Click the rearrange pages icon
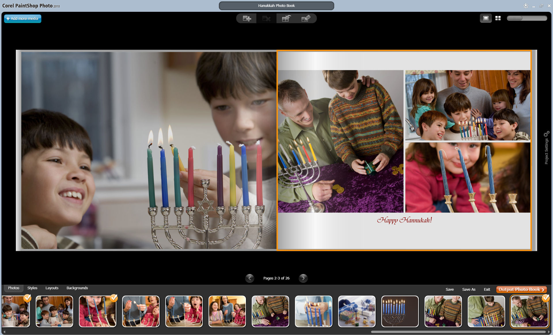The height and width of the screenshot is (335, 553). (286, 19)
